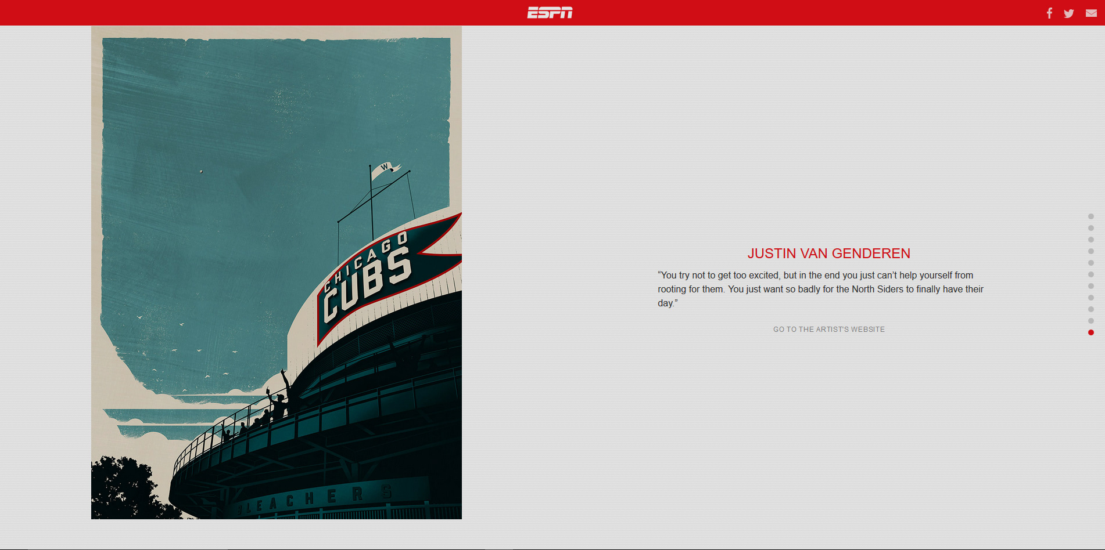
Task: Jump to sixth slide navigation dot
Action: [x=1091, y=274]
